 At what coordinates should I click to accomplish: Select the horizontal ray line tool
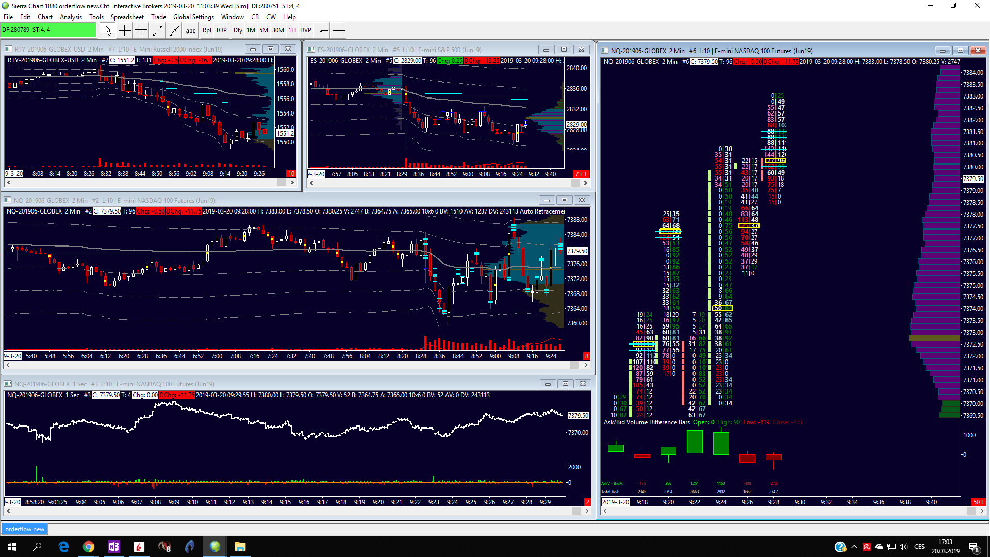(323, 30)
